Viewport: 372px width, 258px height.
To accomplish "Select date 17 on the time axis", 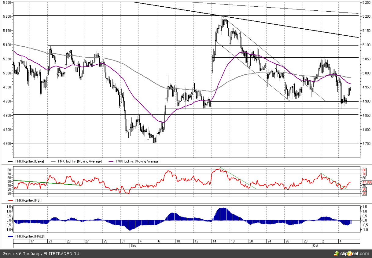I will pos(31,241).
